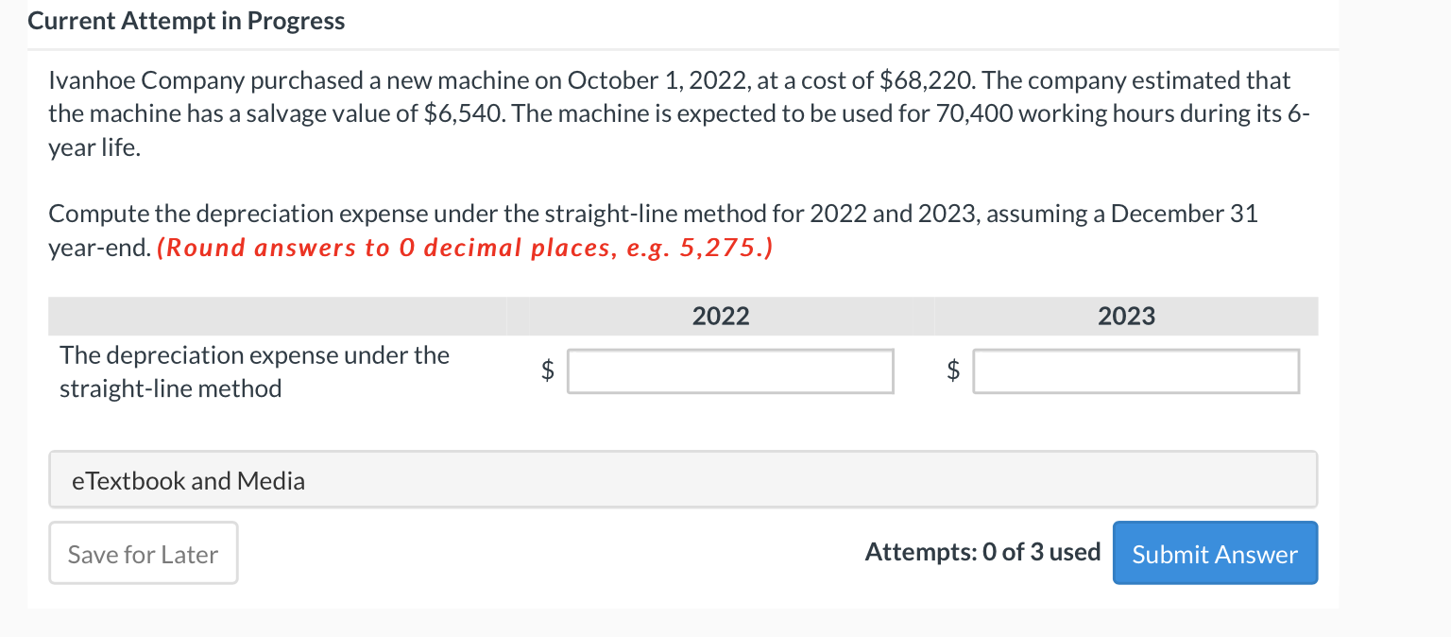Click the 2022 depreciation expense input field

pyautogui.click(x=729, y=370)
